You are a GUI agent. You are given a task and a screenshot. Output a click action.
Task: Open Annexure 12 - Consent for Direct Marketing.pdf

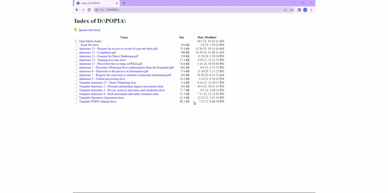108,56
